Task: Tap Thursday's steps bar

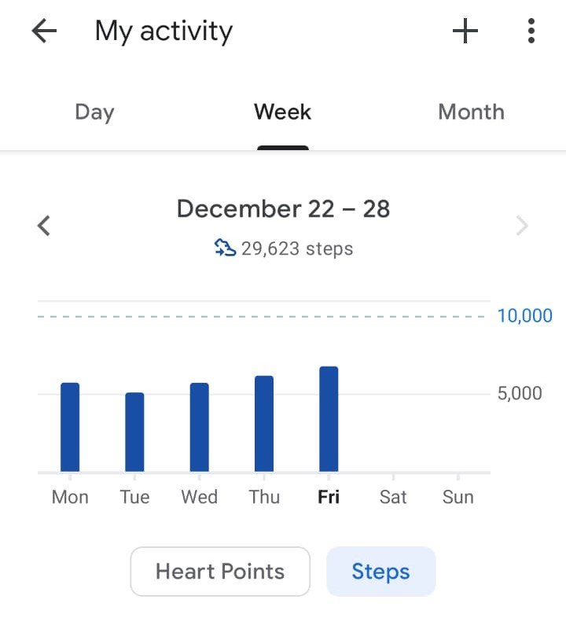Action: (x=264, y=424)
